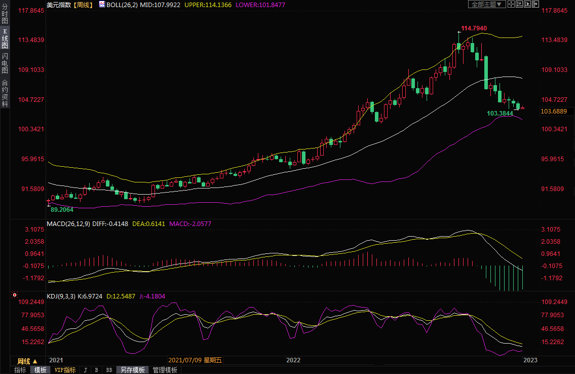575x374 pixels.
Task: Switch to the 分时图 side tab
Action: click(x=5, y=16)
